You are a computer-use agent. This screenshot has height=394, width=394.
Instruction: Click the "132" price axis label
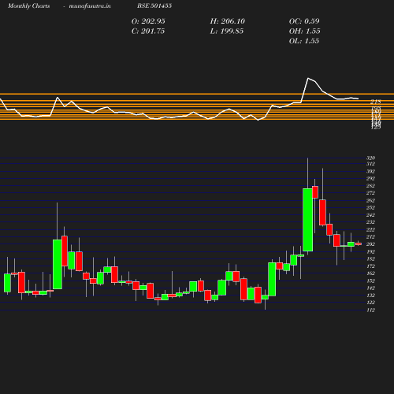370,295
